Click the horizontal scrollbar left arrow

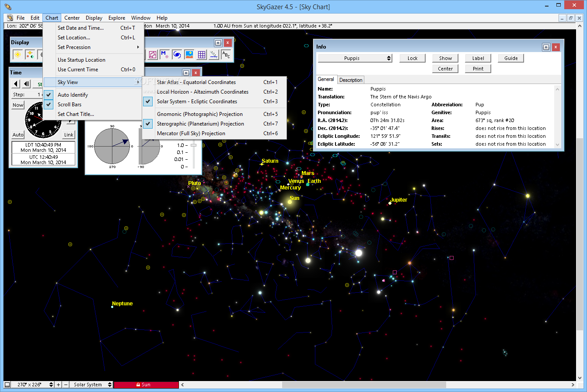(182, 385)
